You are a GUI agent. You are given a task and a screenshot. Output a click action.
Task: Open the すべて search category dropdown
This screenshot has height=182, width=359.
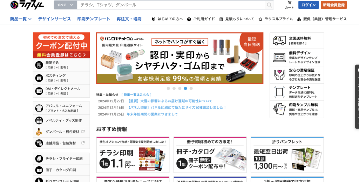click(x=66, y=5)
